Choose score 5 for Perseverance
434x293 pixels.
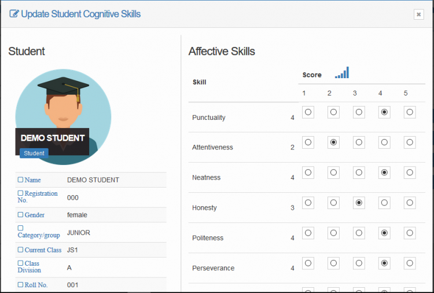coord(410,263)
